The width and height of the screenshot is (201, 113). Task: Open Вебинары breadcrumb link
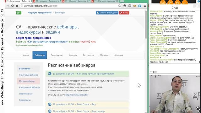click(x=60, y=13)
